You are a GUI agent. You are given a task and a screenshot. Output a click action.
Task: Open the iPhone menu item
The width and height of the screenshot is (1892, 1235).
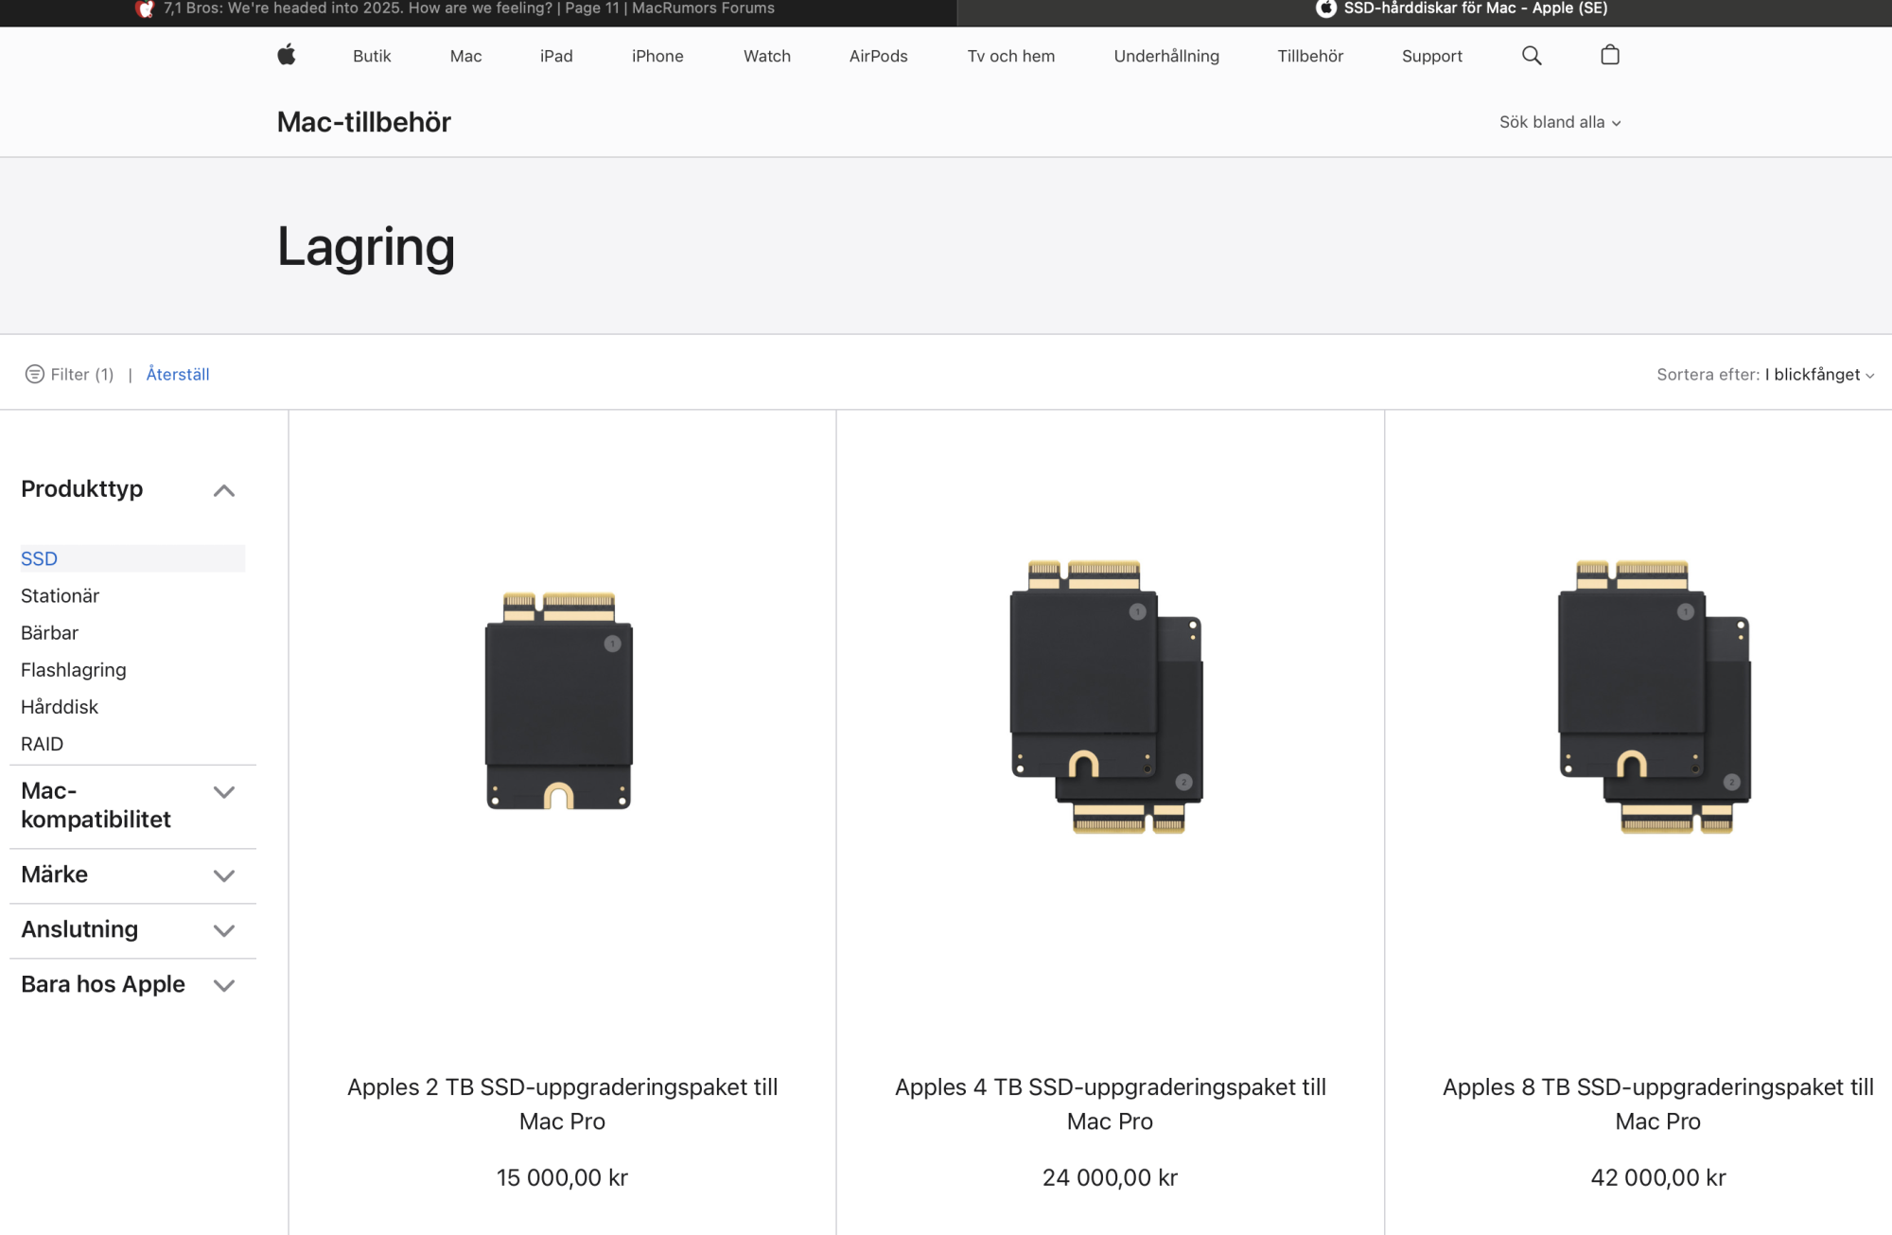[657, 56]
